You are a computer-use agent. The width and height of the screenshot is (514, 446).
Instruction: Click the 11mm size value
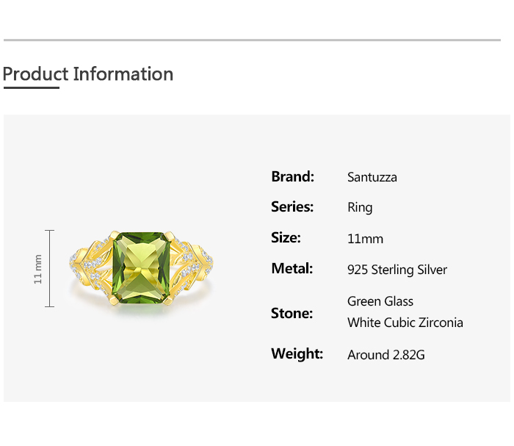pos(365,239)
